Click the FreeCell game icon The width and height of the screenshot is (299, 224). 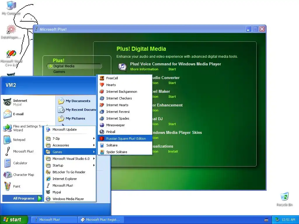(102, 78)
